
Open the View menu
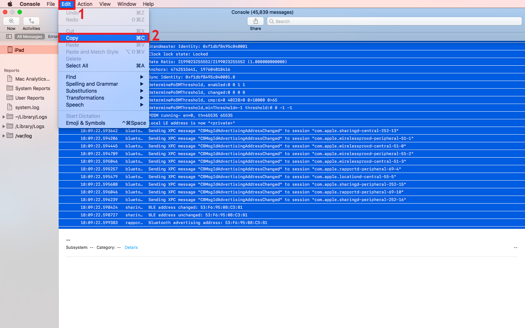105,4
